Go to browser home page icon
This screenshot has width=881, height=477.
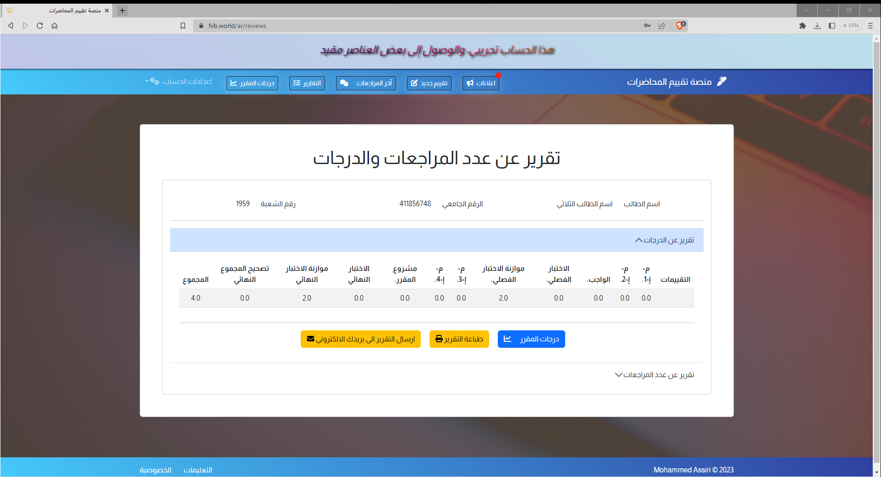55,26
